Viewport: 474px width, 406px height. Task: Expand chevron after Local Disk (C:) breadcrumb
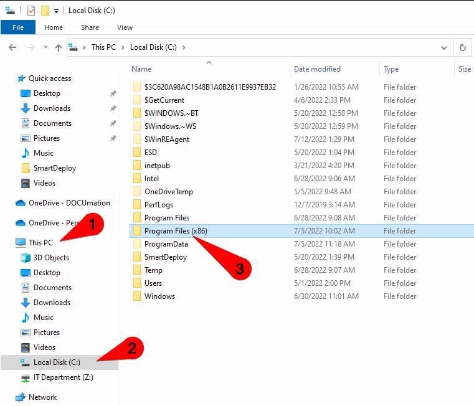(x=184, y=47)
